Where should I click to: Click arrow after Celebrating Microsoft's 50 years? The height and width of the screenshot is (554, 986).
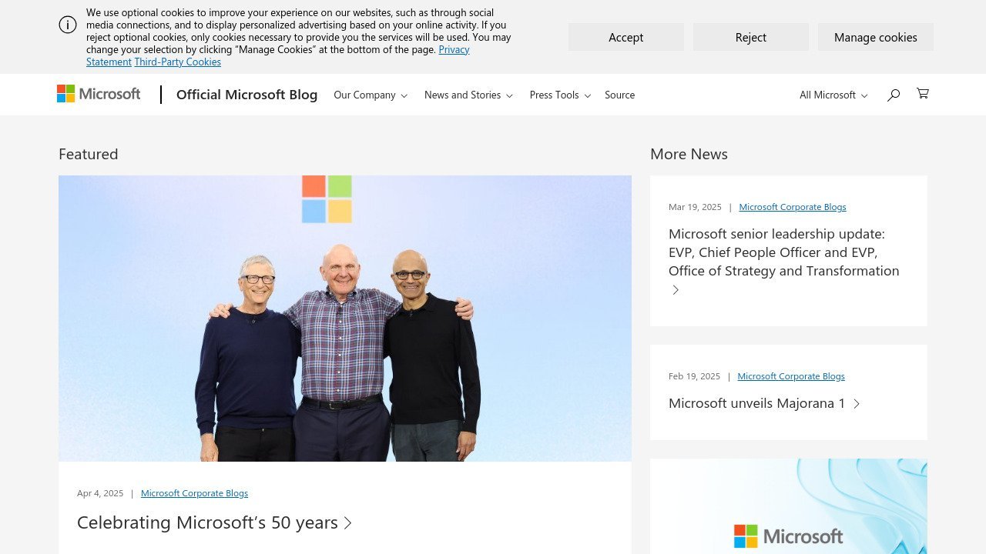[348, 523]
